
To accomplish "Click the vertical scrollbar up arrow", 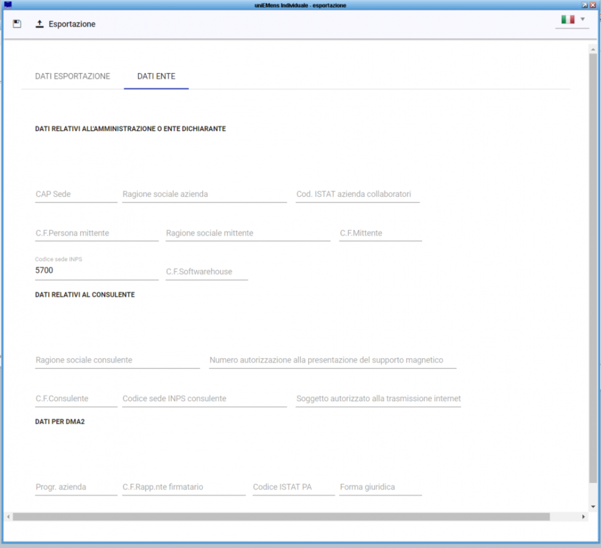I will point(592,48).
